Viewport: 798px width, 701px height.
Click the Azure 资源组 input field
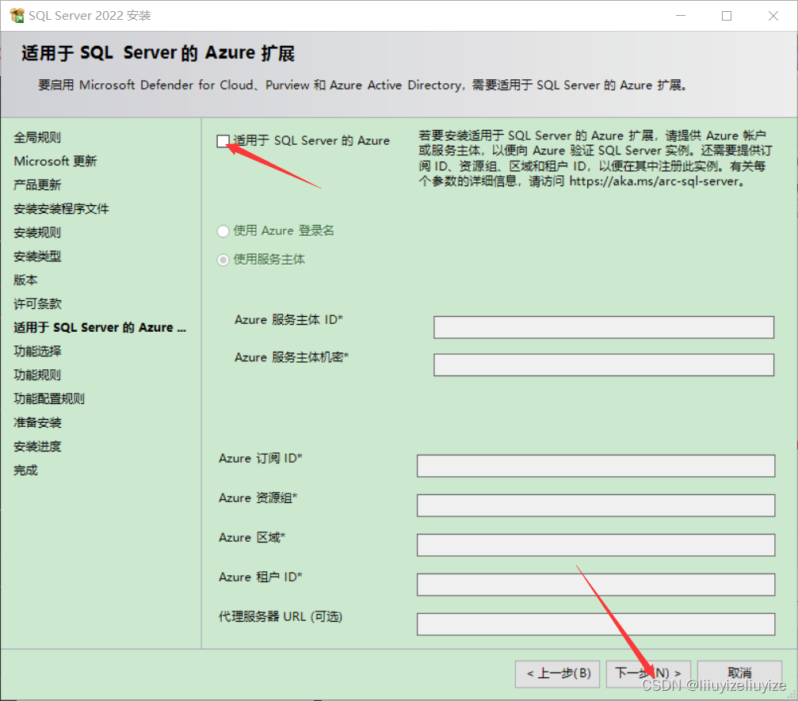595,505
